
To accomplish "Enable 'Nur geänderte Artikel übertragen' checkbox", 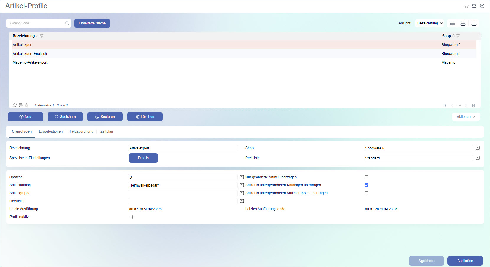I will click(x=366, y=177).
